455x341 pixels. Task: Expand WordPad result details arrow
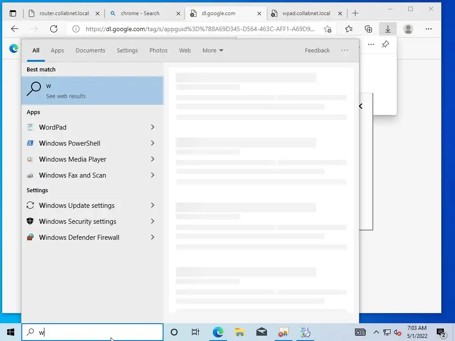pyautogui.click(x=153, y=127)
